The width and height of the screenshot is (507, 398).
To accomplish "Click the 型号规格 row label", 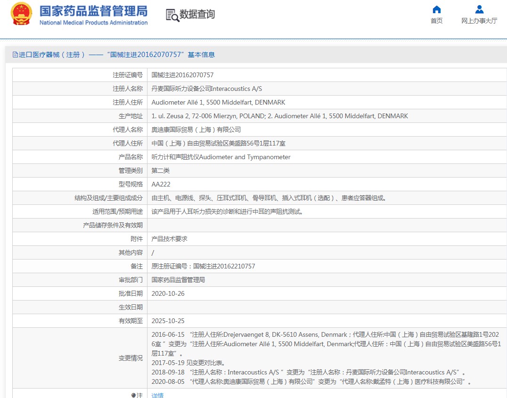I will coord(131,184).
